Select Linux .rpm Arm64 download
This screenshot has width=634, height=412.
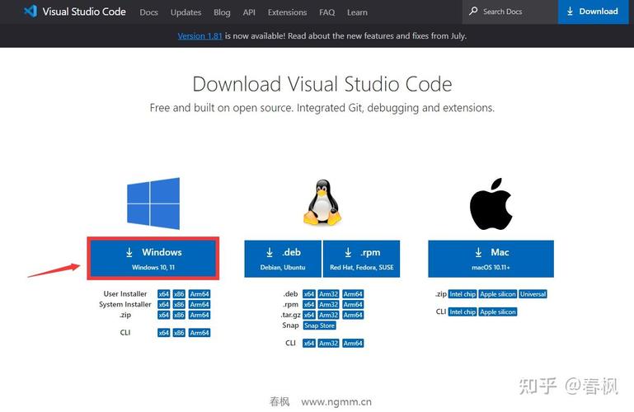tap(353, 305)
